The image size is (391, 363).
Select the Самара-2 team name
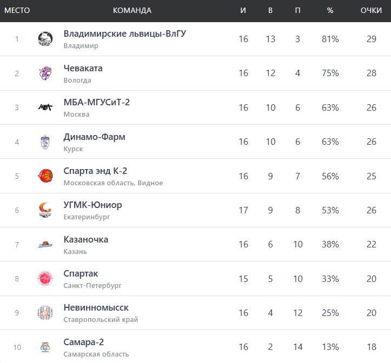coord(84,342)
